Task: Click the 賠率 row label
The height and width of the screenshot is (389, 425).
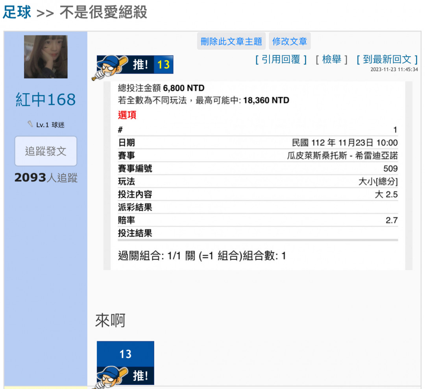Action: [126, 220]
